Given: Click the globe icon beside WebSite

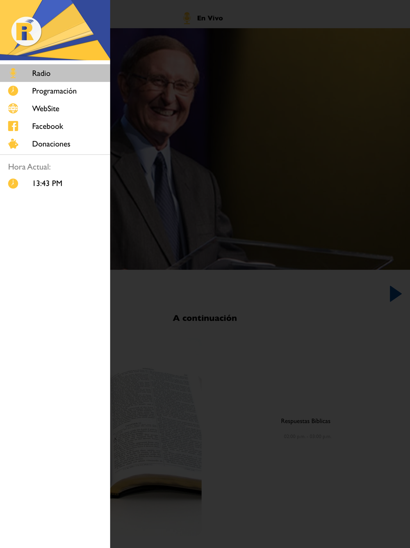Looking at the screenshot, I should click(x=13, y=108).
